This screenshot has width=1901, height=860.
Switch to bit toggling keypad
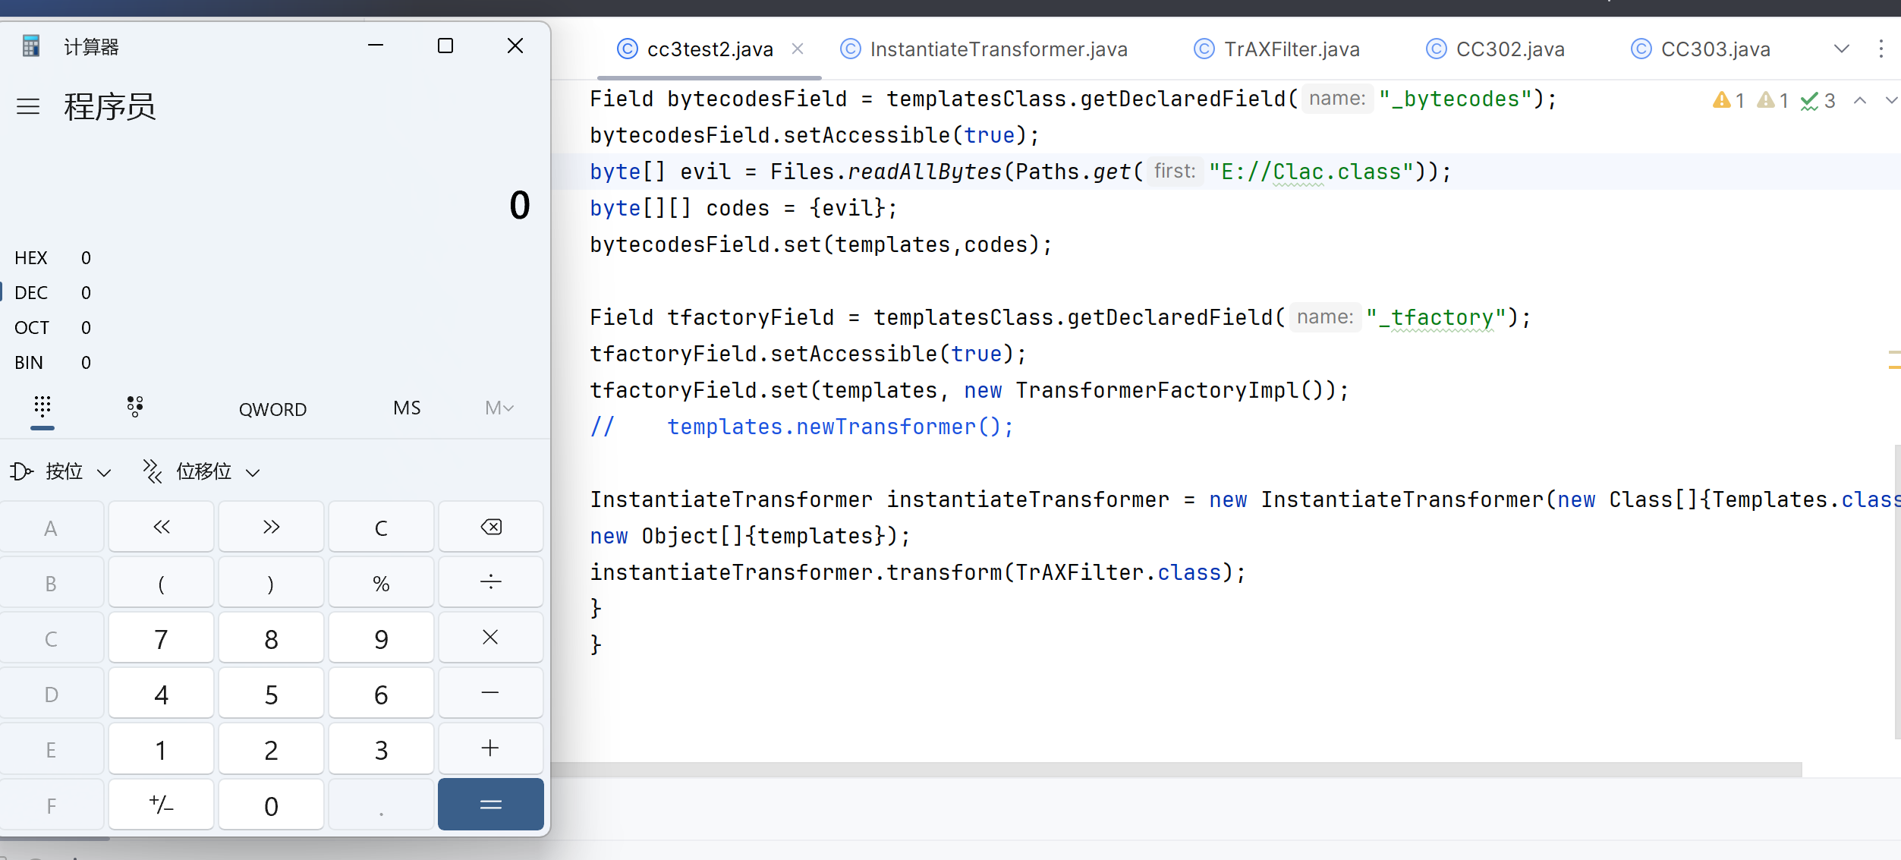pos(135,408)
